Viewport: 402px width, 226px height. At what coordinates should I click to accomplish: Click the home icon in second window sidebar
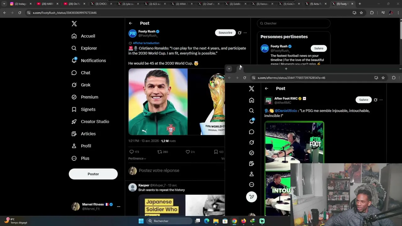point(252,100)
